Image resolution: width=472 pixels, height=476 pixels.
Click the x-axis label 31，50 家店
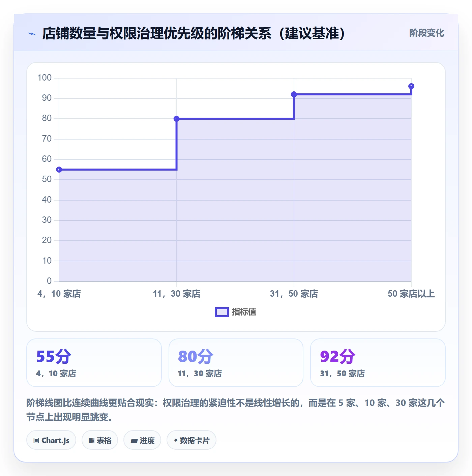294,294
